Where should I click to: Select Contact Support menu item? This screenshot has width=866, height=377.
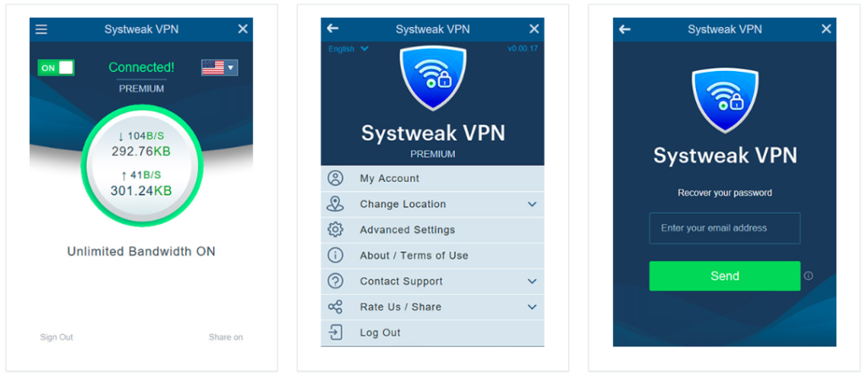[x=432, y=281]
